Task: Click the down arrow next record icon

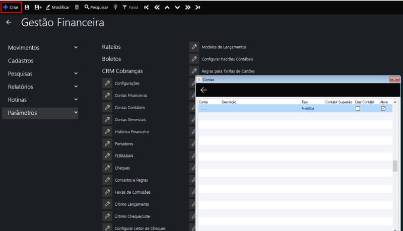Action: click(177, 8)
